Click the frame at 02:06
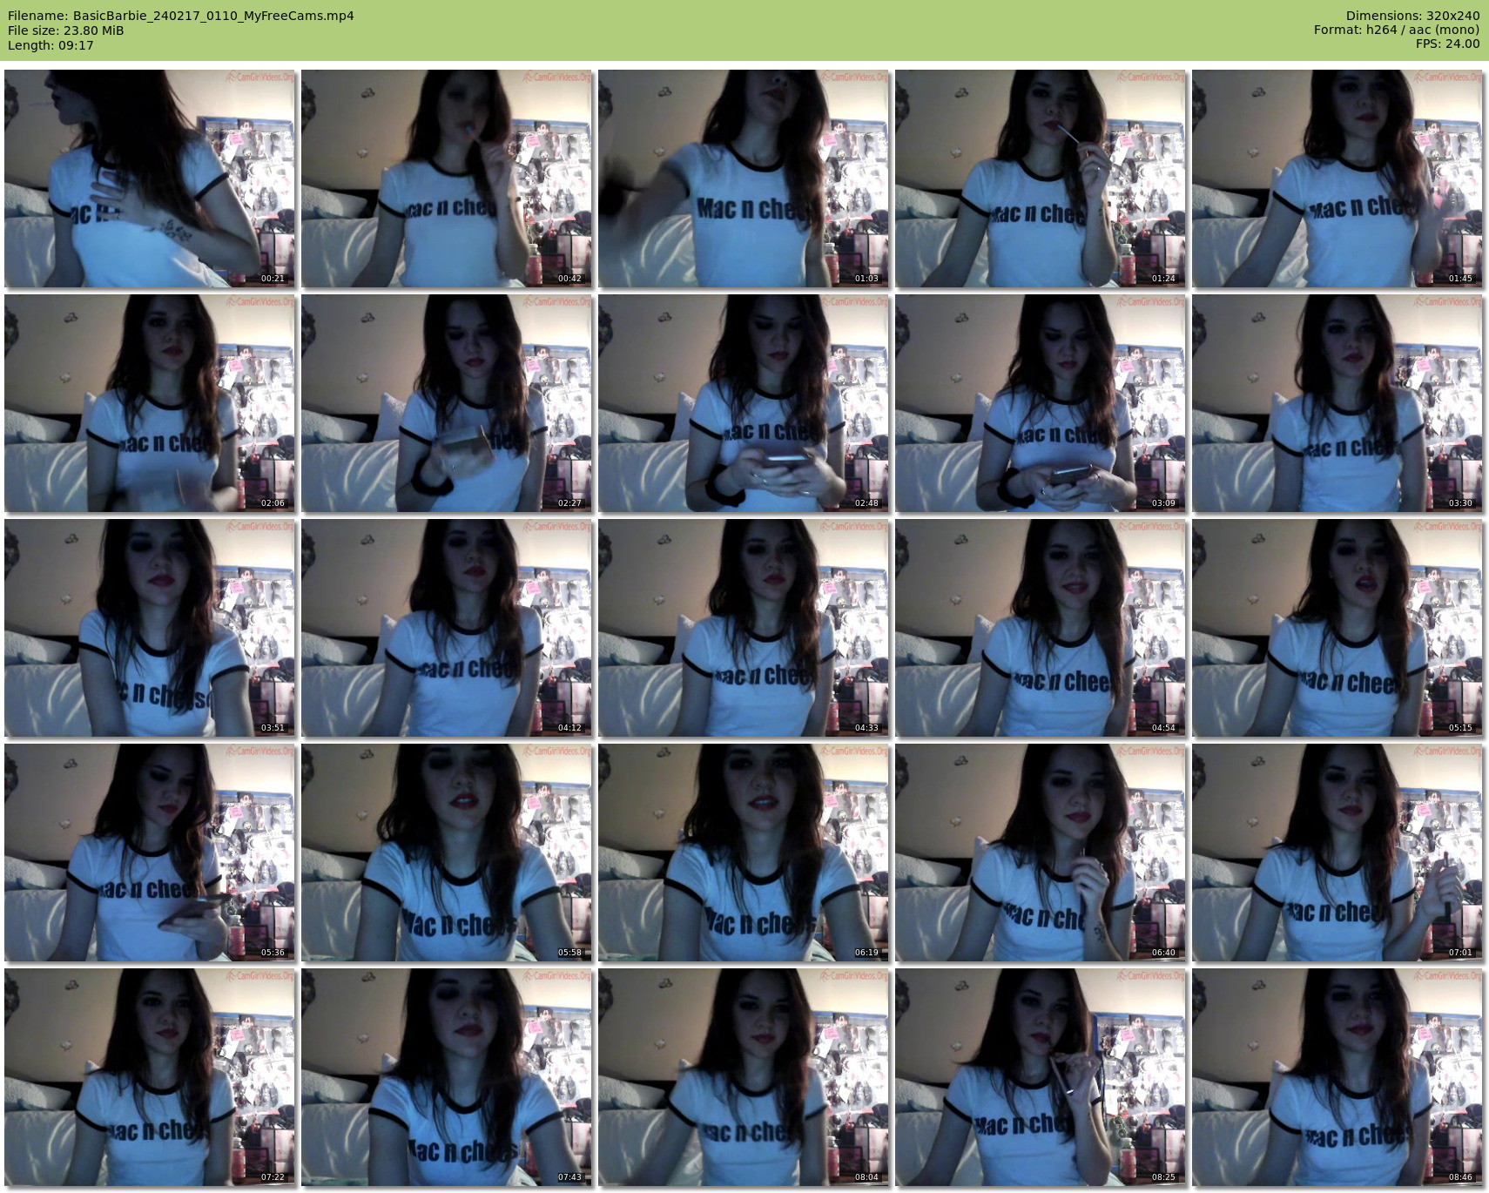Screen dimensions: 1489x1193 (150, 403)
